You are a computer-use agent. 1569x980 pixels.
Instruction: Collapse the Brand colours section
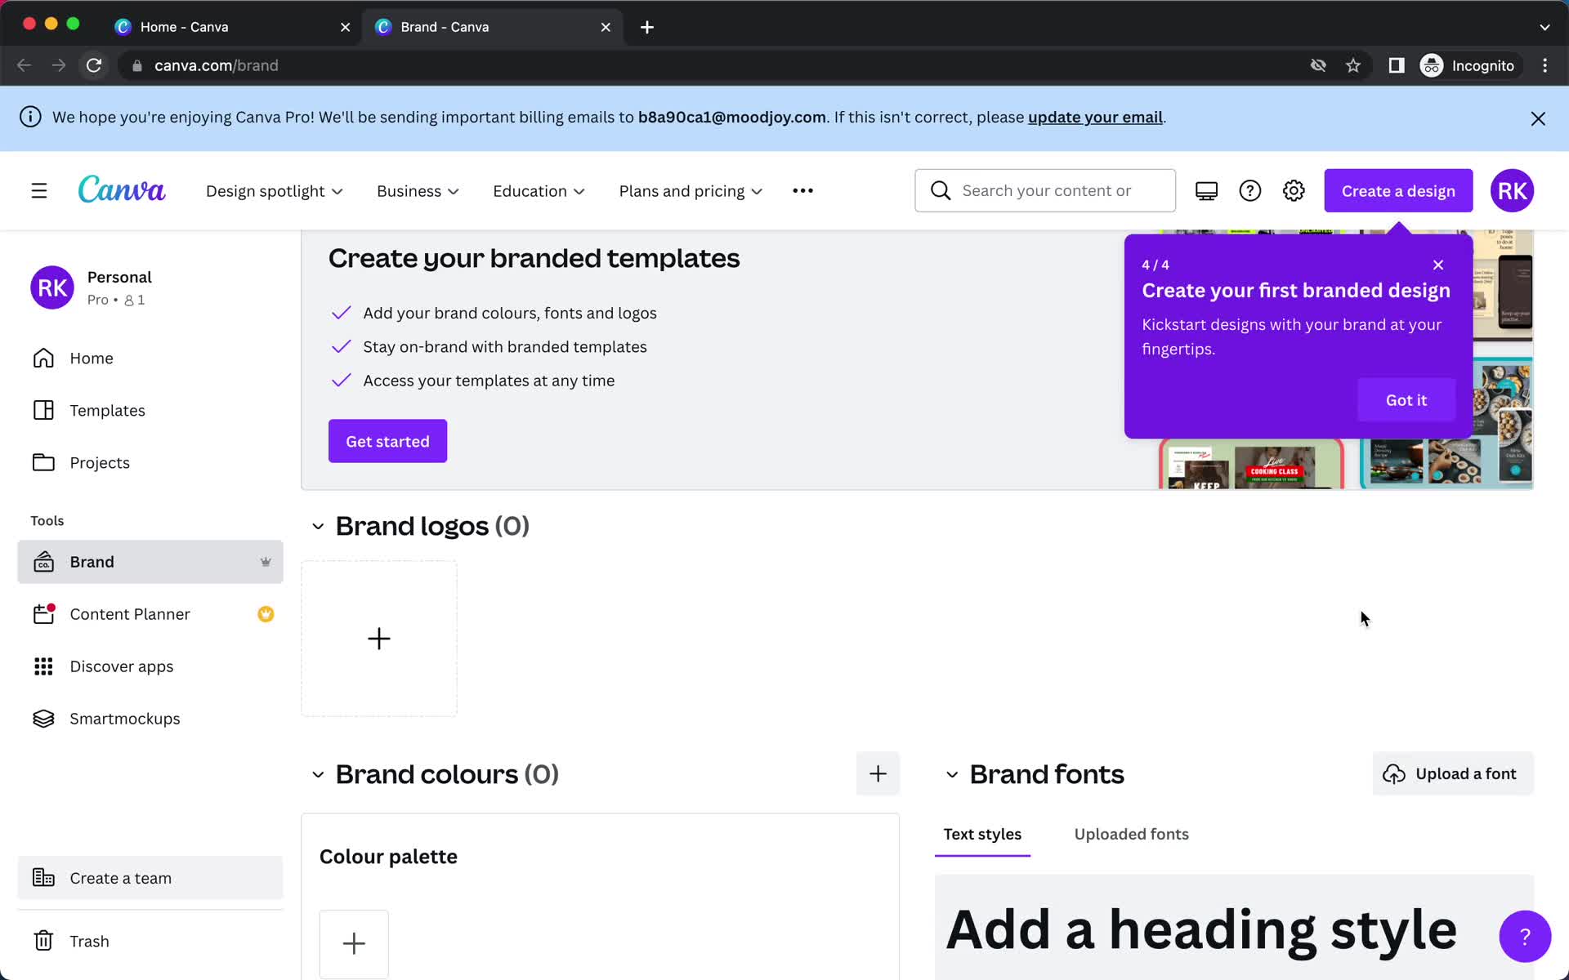pyautogui.click(x=318, y=774)
